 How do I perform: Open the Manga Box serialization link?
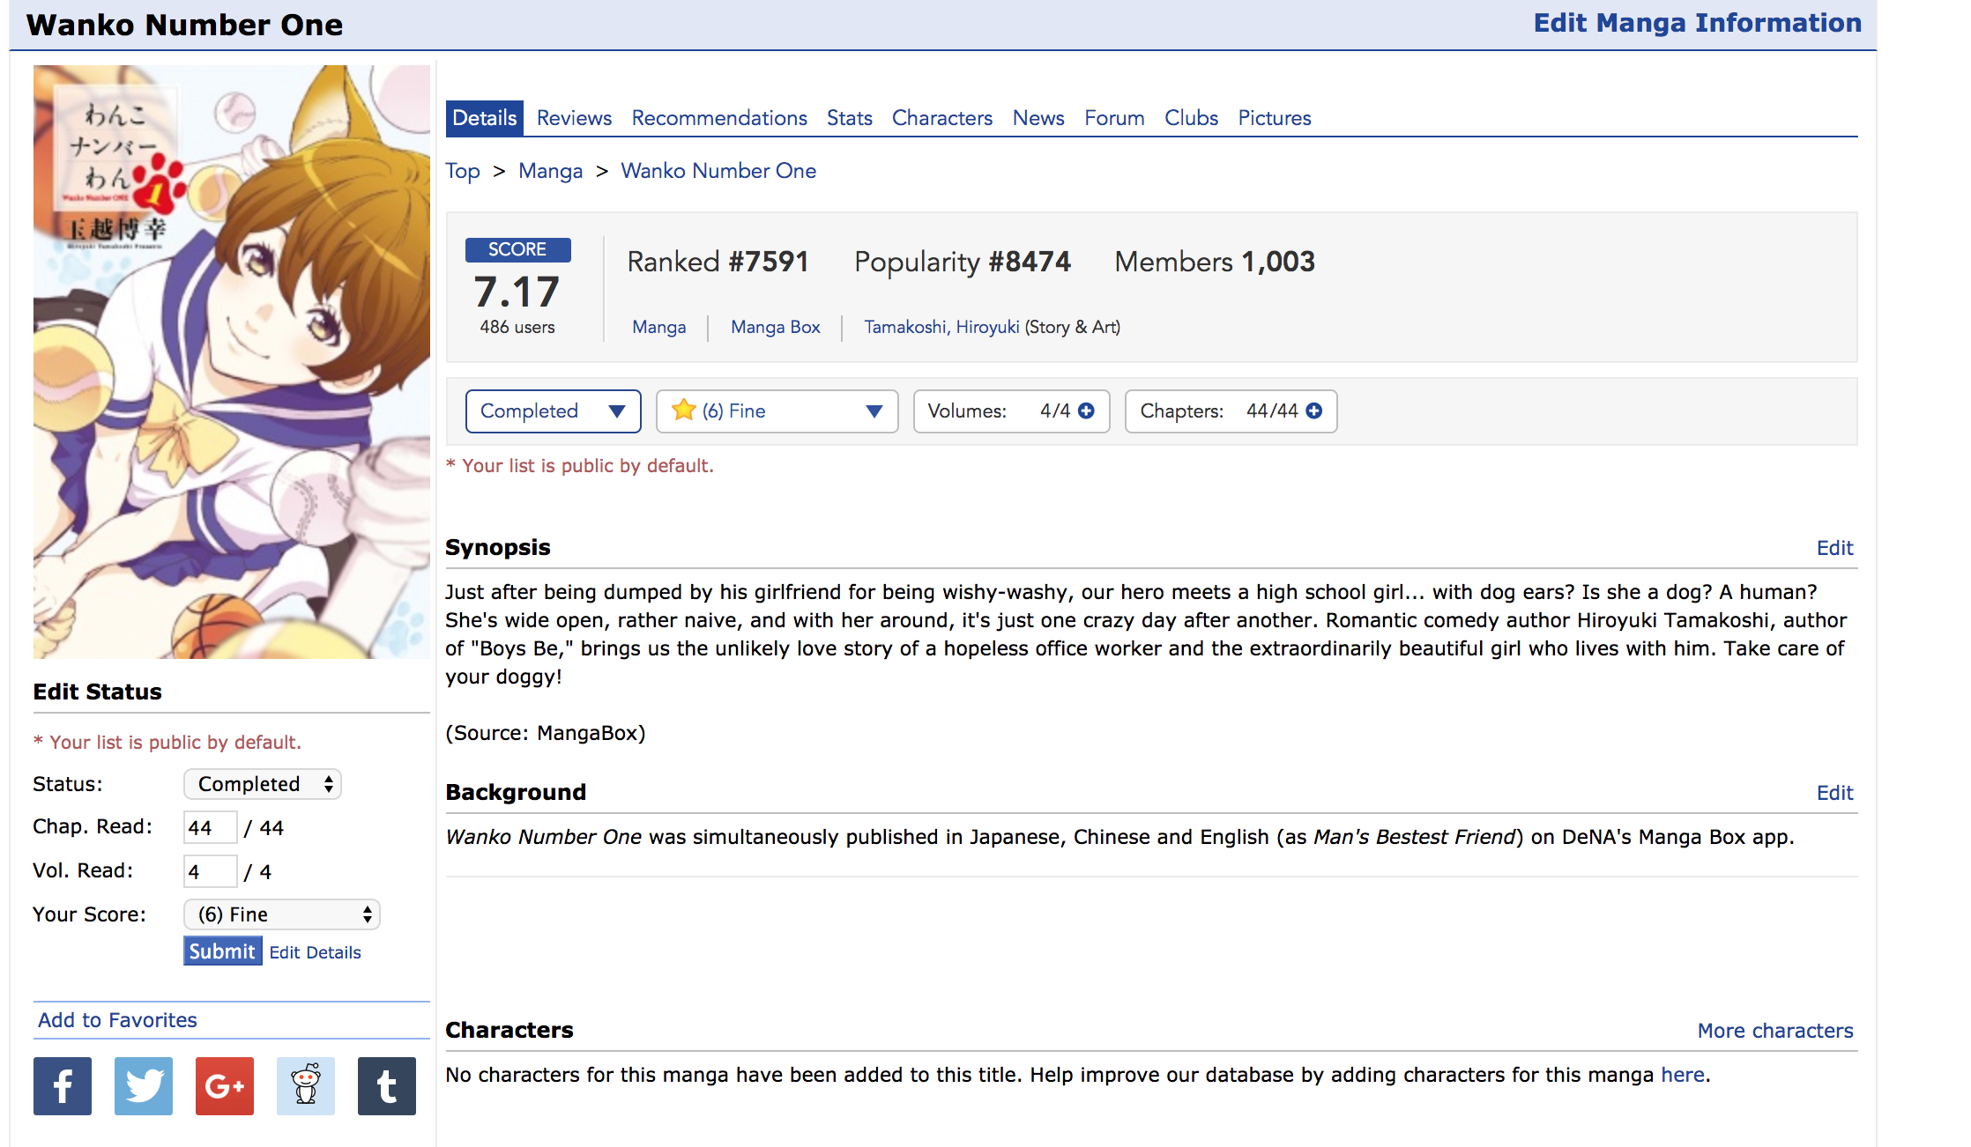tap(776, 327)
